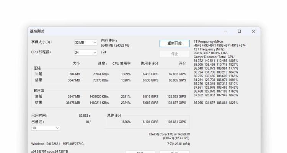Click the 已通过: label
This screenshot has width=287, height=153.
[x=38, y=122]
